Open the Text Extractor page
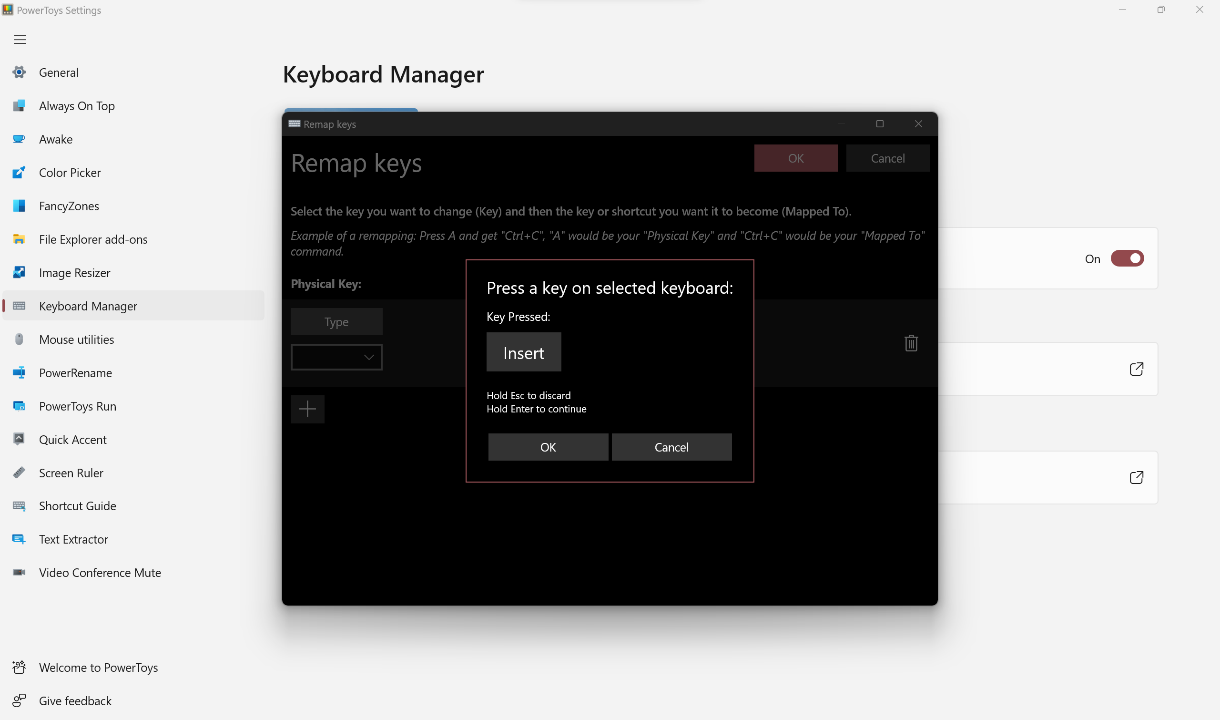The image size is (1220, 720). tap(73, 539)
